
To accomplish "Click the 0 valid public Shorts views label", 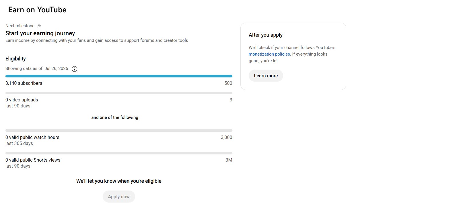I will pos(33,160).
